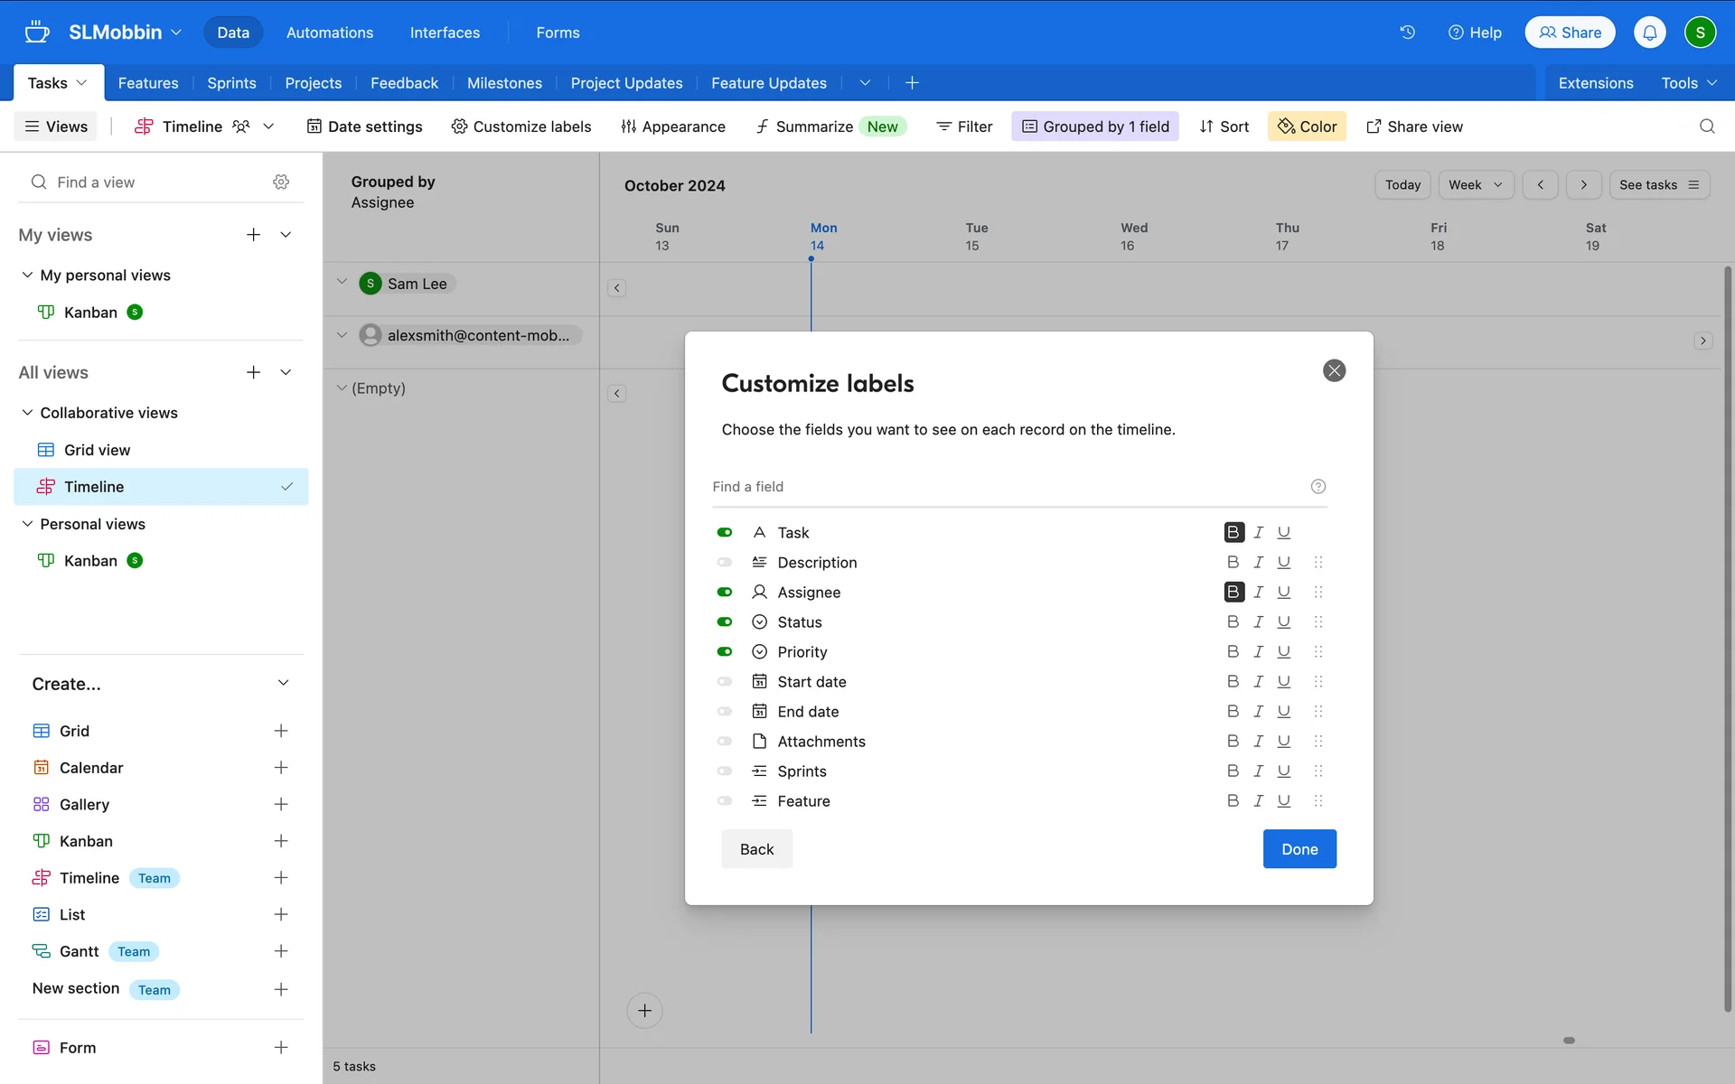This screenshot has height=1084, width=1735.
Task: Enable Description field toggle
Action: [725, 562]
